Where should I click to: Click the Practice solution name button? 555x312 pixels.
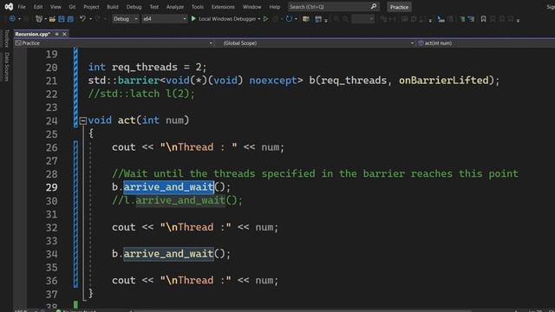coord(399,7)
